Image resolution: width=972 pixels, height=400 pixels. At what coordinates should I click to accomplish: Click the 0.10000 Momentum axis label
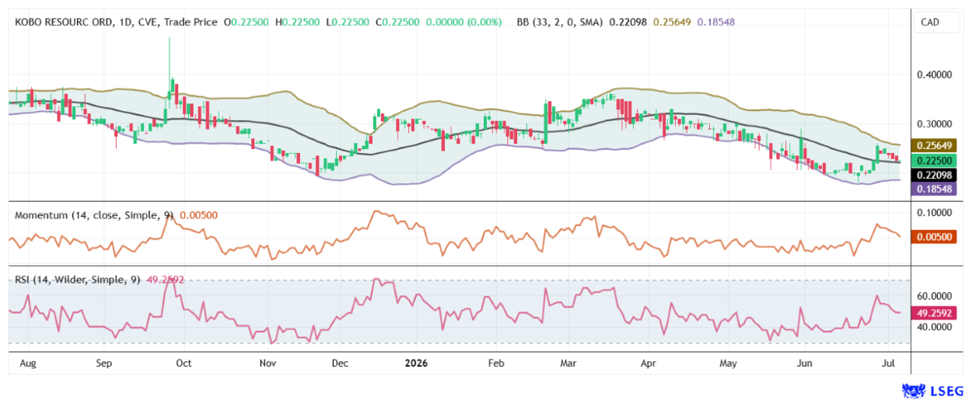tap(935, 212)
